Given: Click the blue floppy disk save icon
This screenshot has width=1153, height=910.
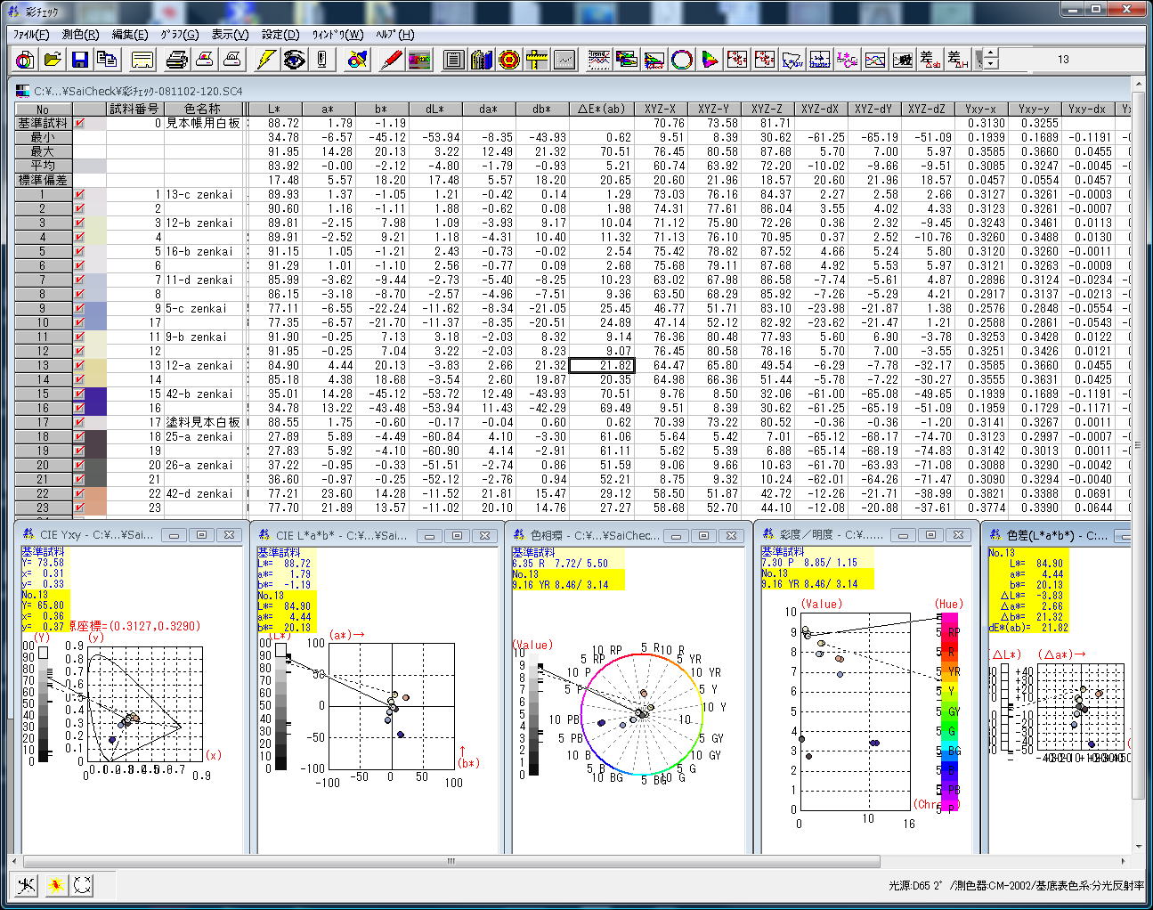Looking at the screenshot, I should click(80, 60).
